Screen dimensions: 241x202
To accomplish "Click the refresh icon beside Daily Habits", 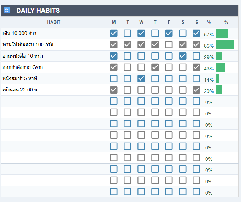I will click(x=7, y=11).
